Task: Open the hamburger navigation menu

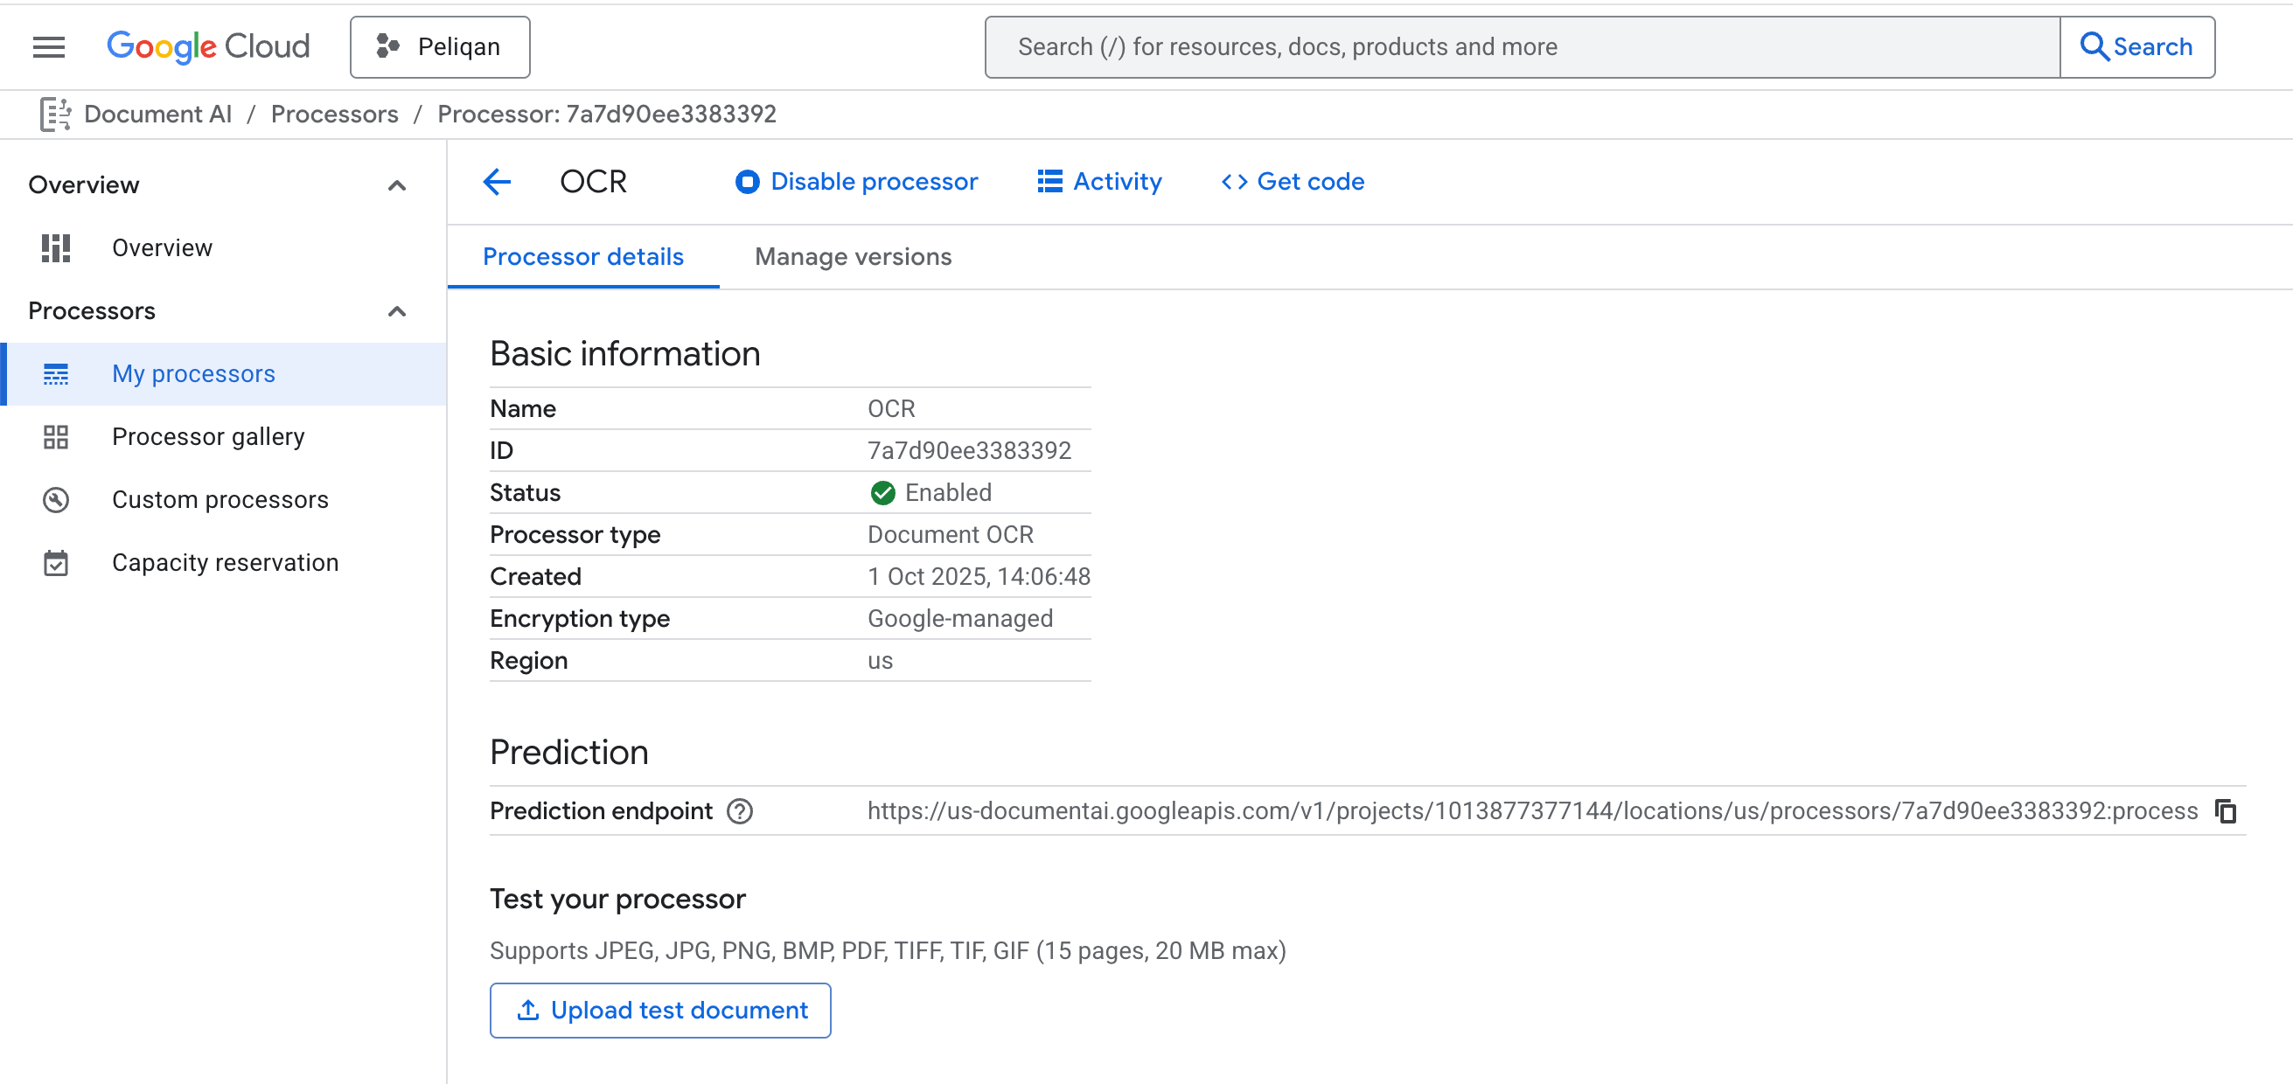Action: 49,46
